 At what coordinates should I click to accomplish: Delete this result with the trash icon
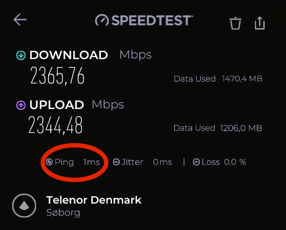[236, 23]
